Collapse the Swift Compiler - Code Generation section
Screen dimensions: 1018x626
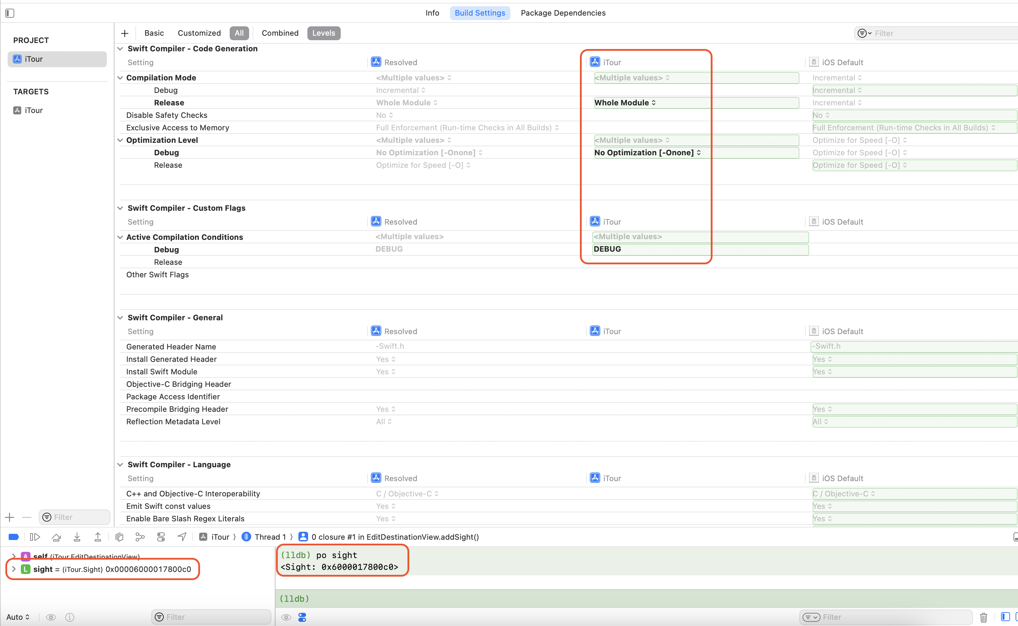120,49
